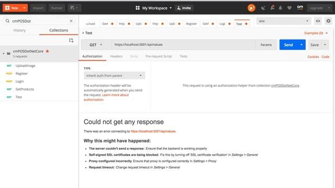Click the Cookies link
Viewport: 335px width, 188px height.
313,57
